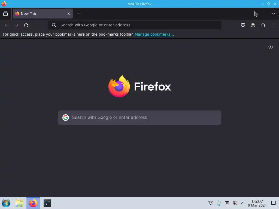Open the Firefox View icon
279x209 pixels.
pyautogui.click(x=5, y=14)
